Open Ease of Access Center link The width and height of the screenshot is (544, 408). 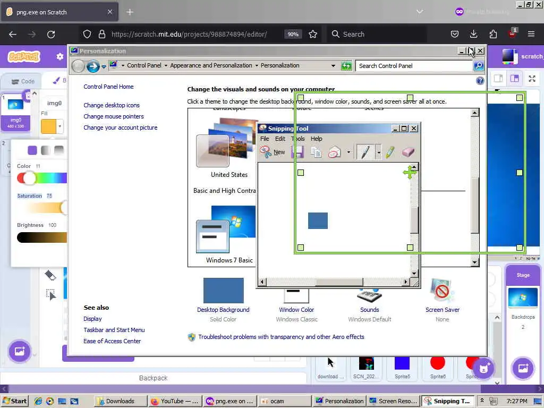[112, 341]
